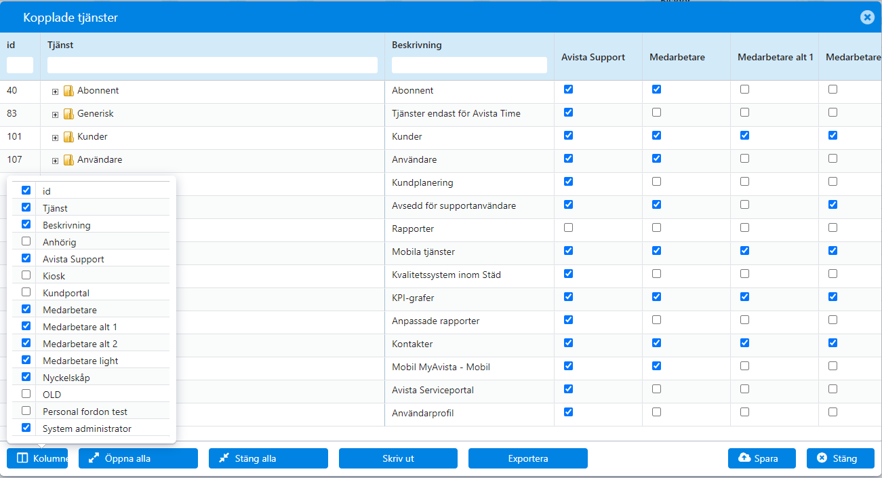Focus the Beskrivning filter input
The height and width of the screenshot is (478, 882).
pos(469,65)
